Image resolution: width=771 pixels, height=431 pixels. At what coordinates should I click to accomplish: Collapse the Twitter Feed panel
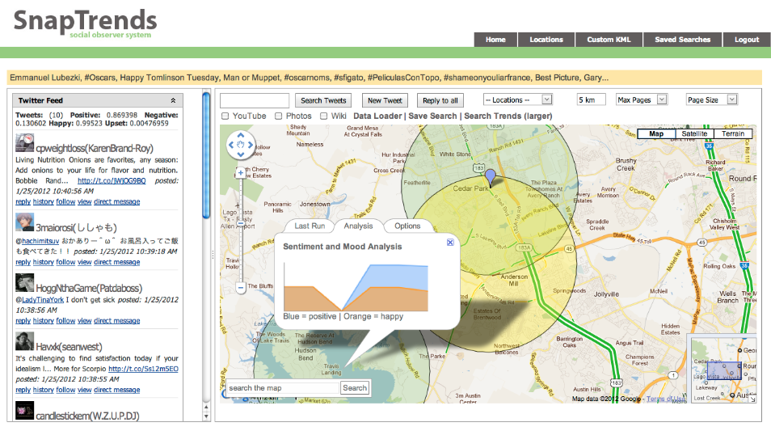coord(175,100)
